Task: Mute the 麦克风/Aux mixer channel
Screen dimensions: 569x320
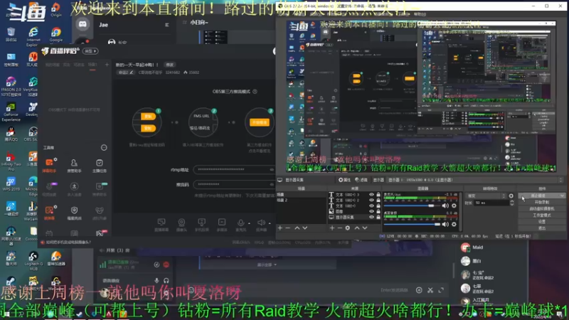Action: pyautogui.click(x=446, y=206)
